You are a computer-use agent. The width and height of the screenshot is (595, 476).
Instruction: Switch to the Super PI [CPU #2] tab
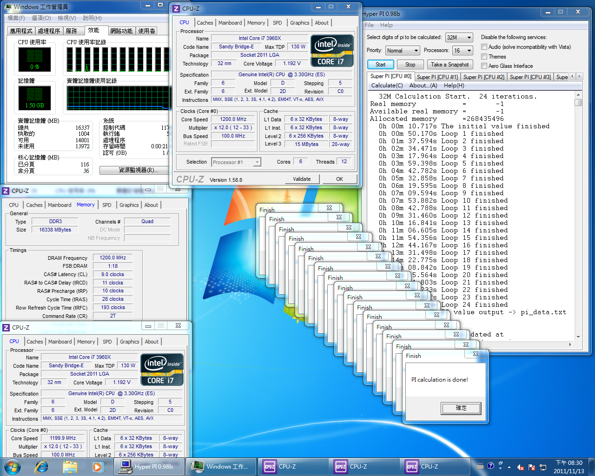483,77
